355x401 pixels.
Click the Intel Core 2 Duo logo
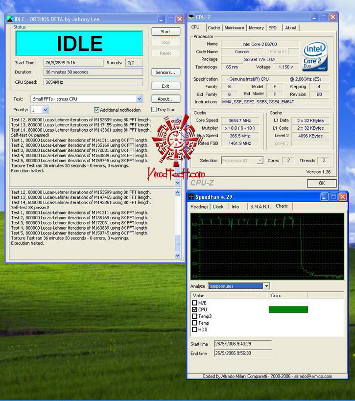[x=314, y=56]
